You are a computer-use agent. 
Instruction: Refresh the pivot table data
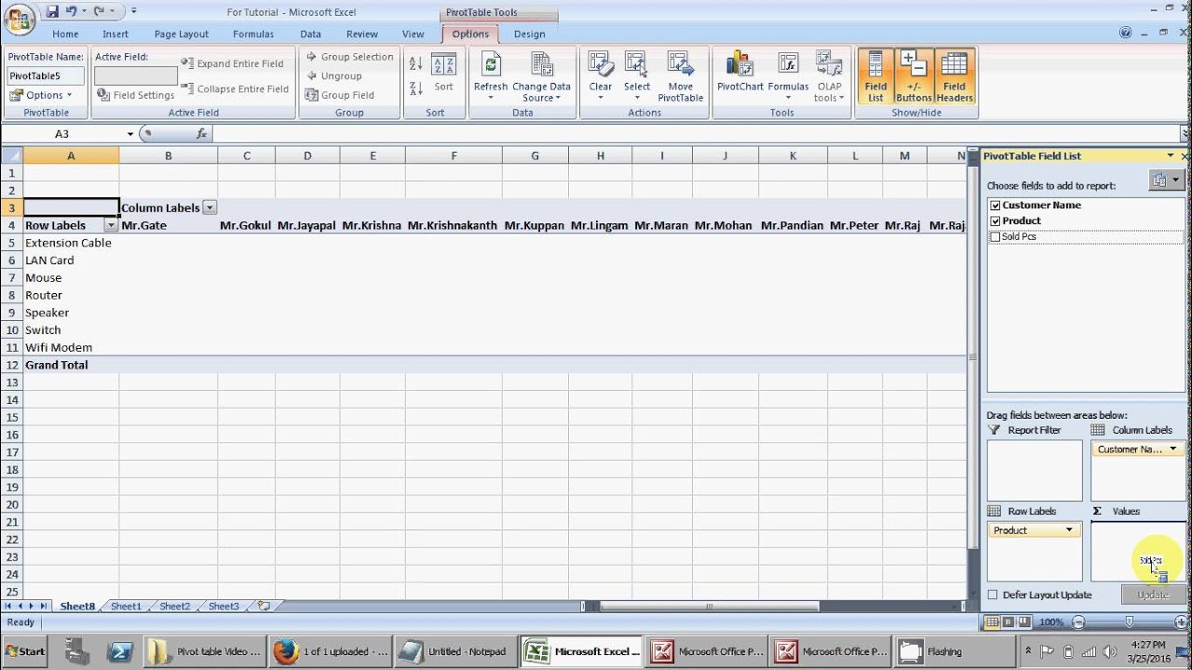pos(491,76)
